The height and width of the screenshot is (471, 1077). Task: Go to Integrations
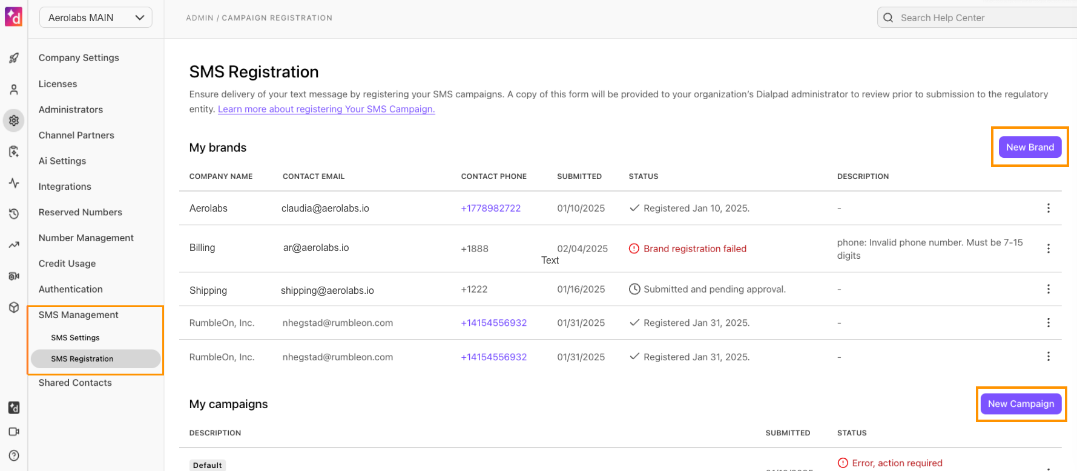tap(65, 186)
